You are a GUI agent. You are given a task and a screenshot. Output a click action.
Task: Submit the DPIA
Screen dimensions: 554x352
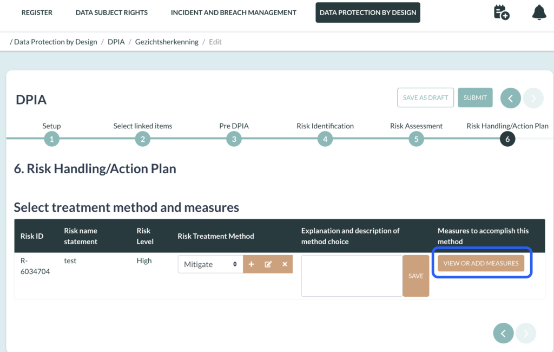point(475,97)
